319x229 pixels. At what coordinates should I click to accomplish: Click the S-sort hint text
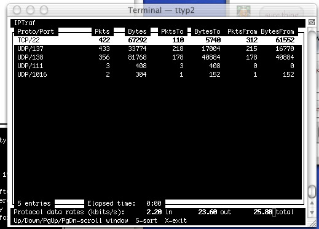coord(146,220)
